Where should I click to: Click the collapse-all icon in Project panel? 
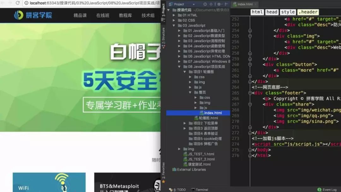[205, 4]
